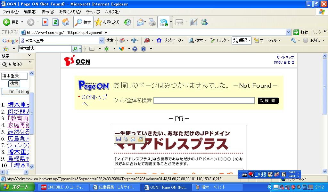Image resolution: width=328 pixels, height=192 pixels.
Task: Toggle the Search explorer bar button
Action: pos(83,22)
